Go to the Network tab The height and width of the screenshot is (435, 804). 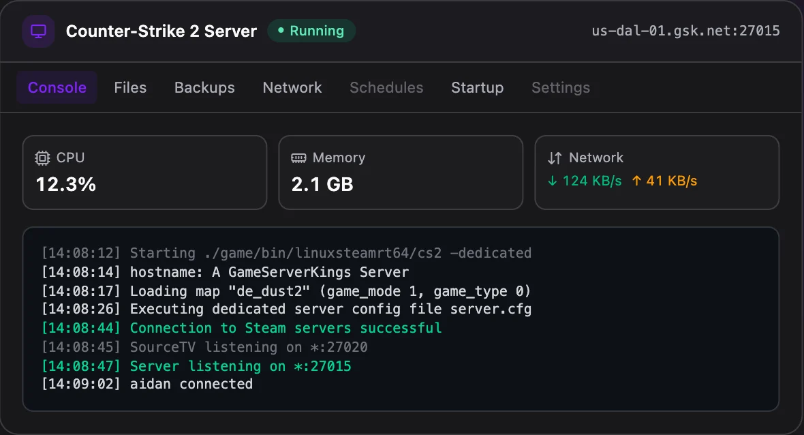click(x=292, y=88)
